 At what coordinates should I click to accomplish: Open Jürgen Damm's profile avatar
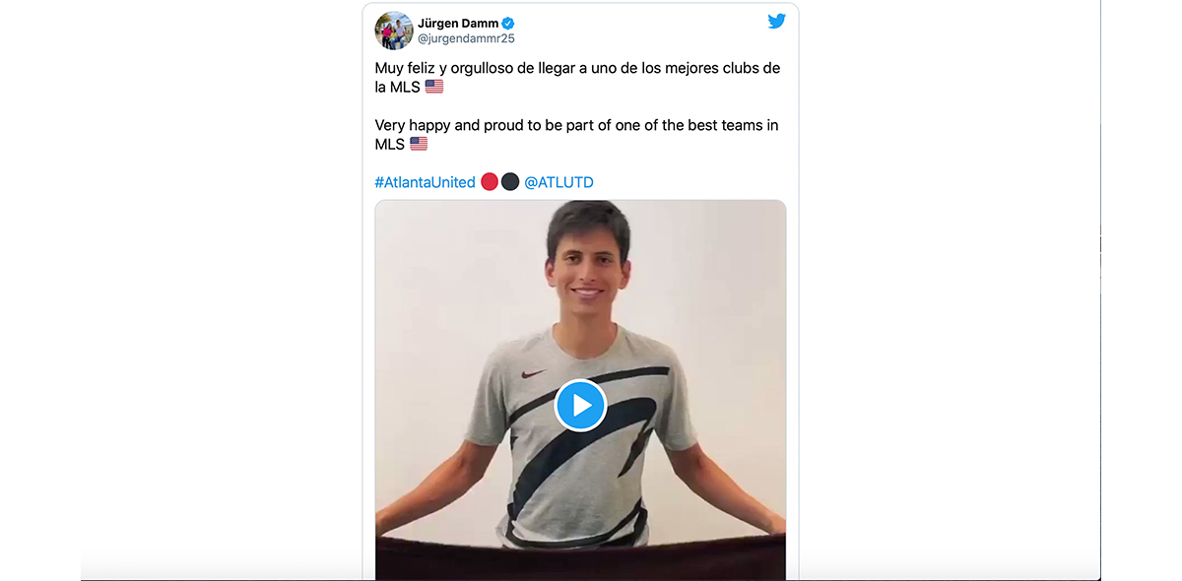[394, 31]
